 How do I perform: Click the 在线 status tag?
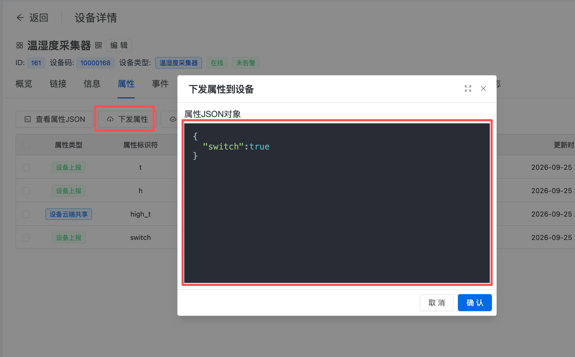tap(217, 63)
